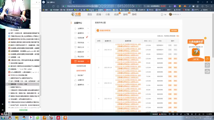214x120 pixels.
Task: Open 视频推荐设置 submenu item
Action: (x=81, y=66)
